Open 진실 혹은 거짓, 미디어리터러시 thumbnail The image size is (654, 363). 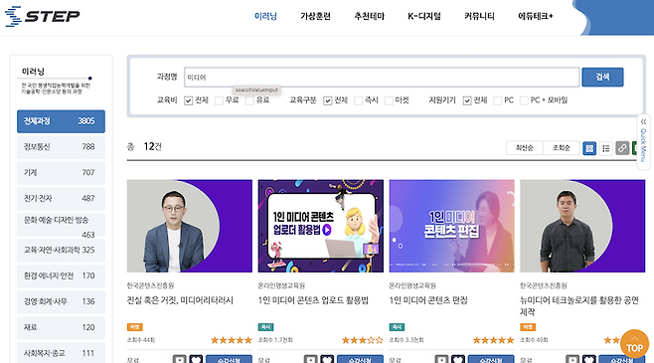coord(190,226)
